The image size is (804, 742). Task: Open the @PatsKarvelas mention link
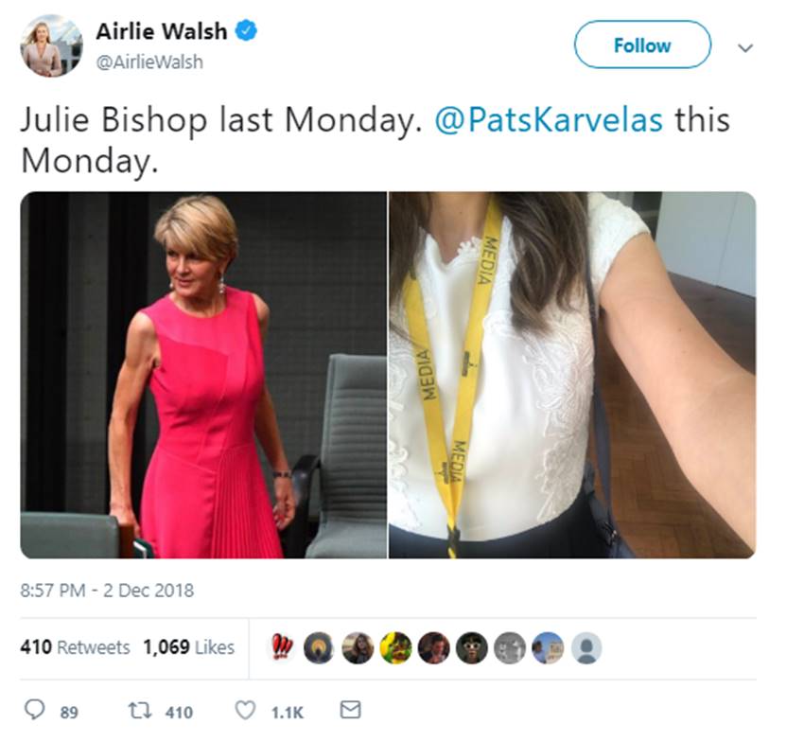549,120
